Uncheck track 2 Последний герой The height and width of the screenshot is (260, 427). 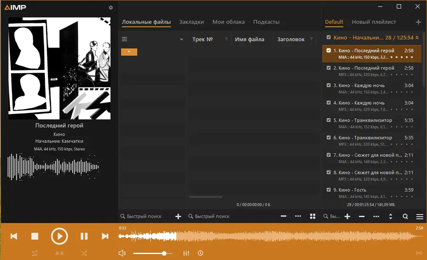329,68
